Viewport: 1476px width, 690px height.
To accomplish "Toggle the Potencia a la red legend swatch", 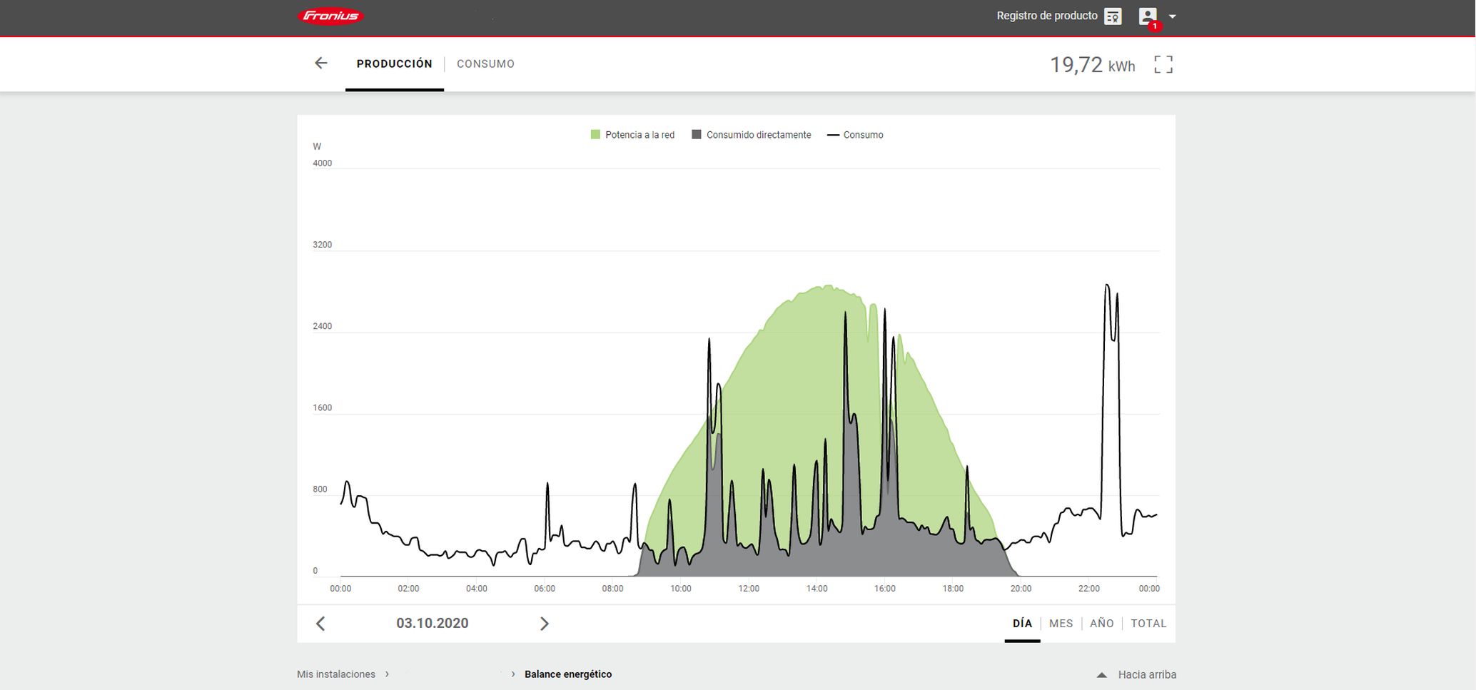I will (595, 134).
